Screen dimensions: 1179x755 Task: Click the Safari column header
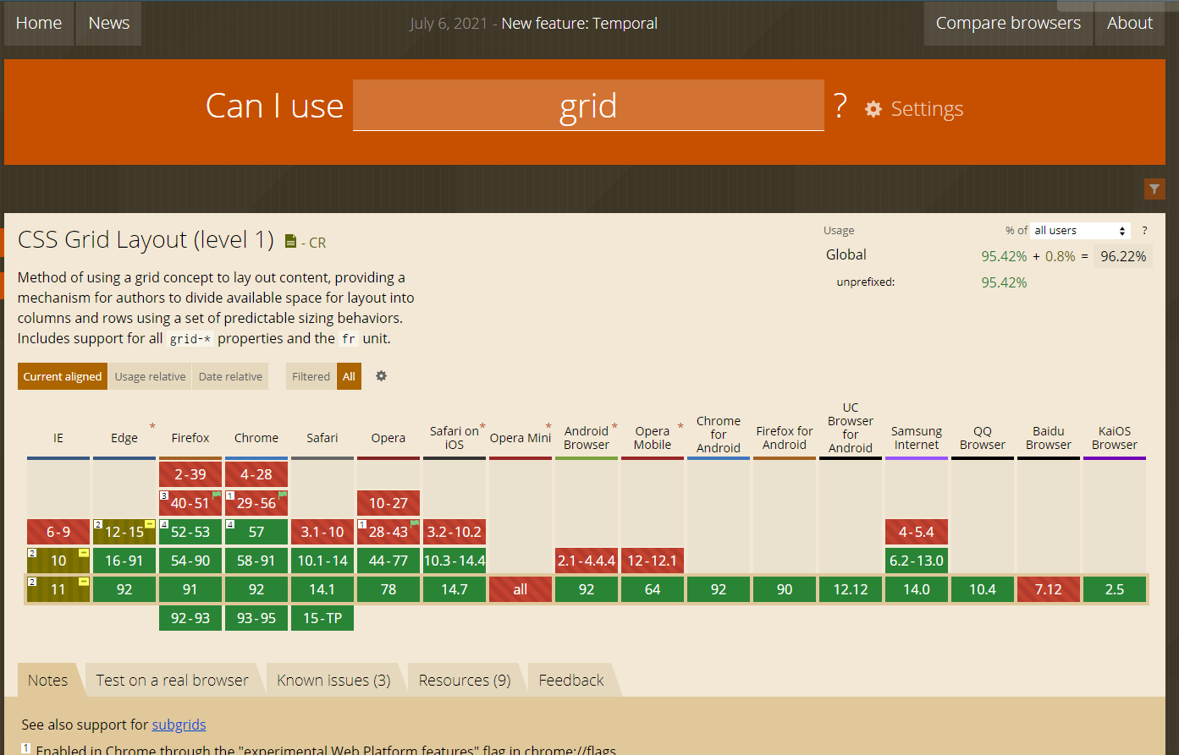tap(322, 438)
